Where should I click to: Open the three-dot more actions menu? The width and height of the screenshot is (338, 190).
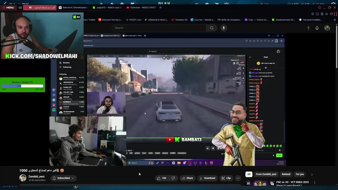(x=238, y=178)
